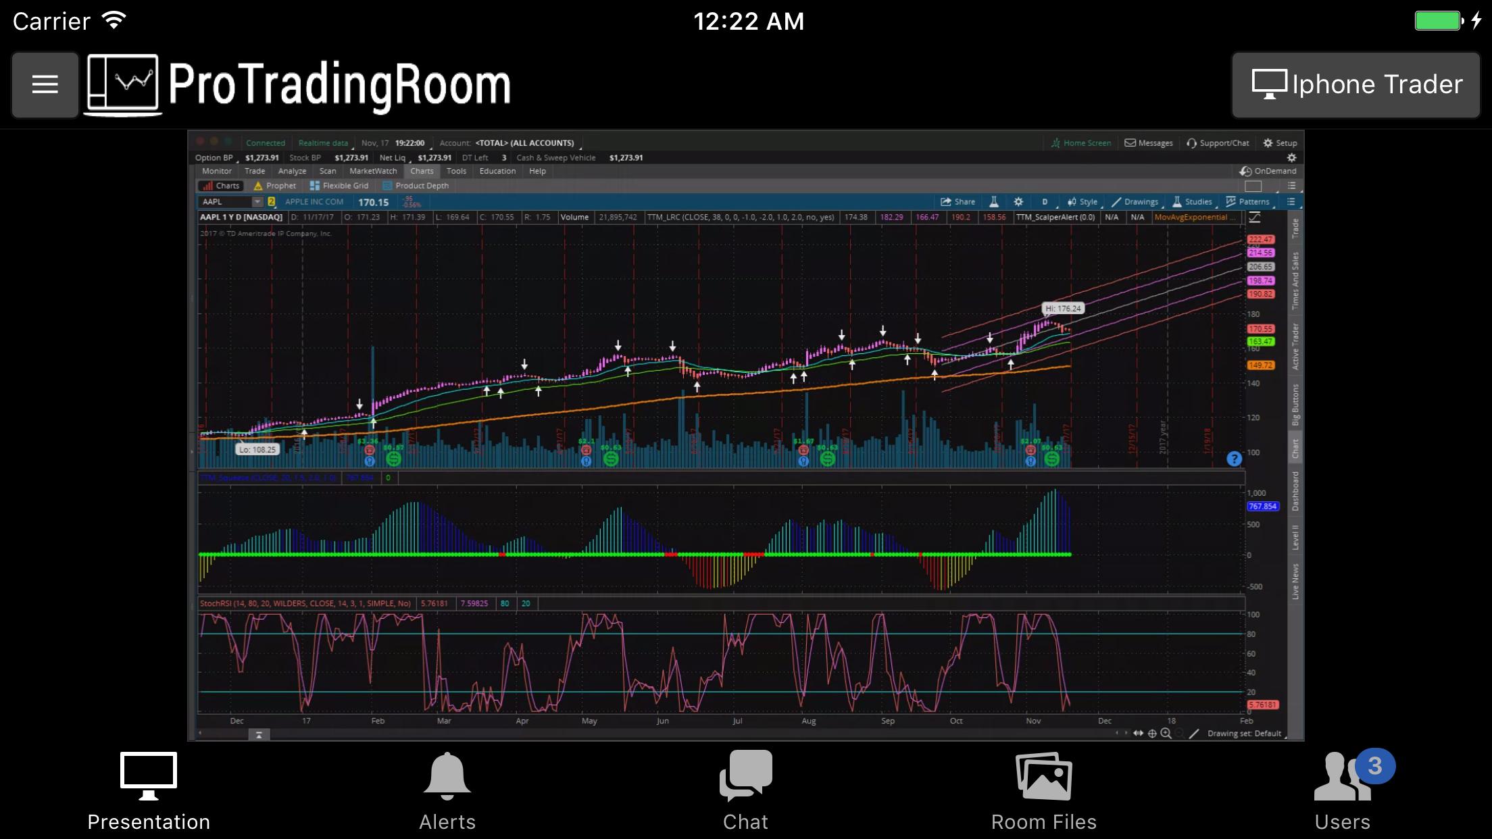Open the Style dropdown

1083,201
